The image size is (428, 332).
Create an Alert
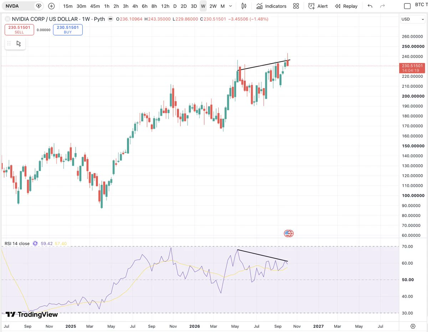[318, 6]
